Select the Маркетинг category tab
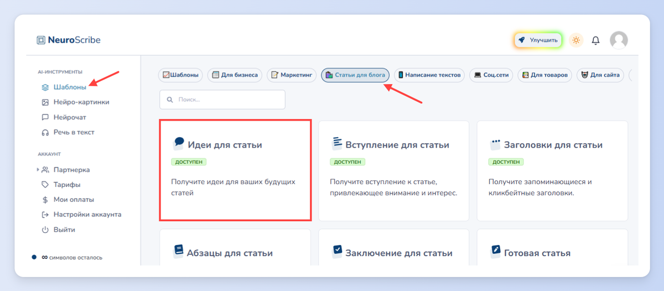This screenshot has height=291, width=664. [x=292, y=75]
